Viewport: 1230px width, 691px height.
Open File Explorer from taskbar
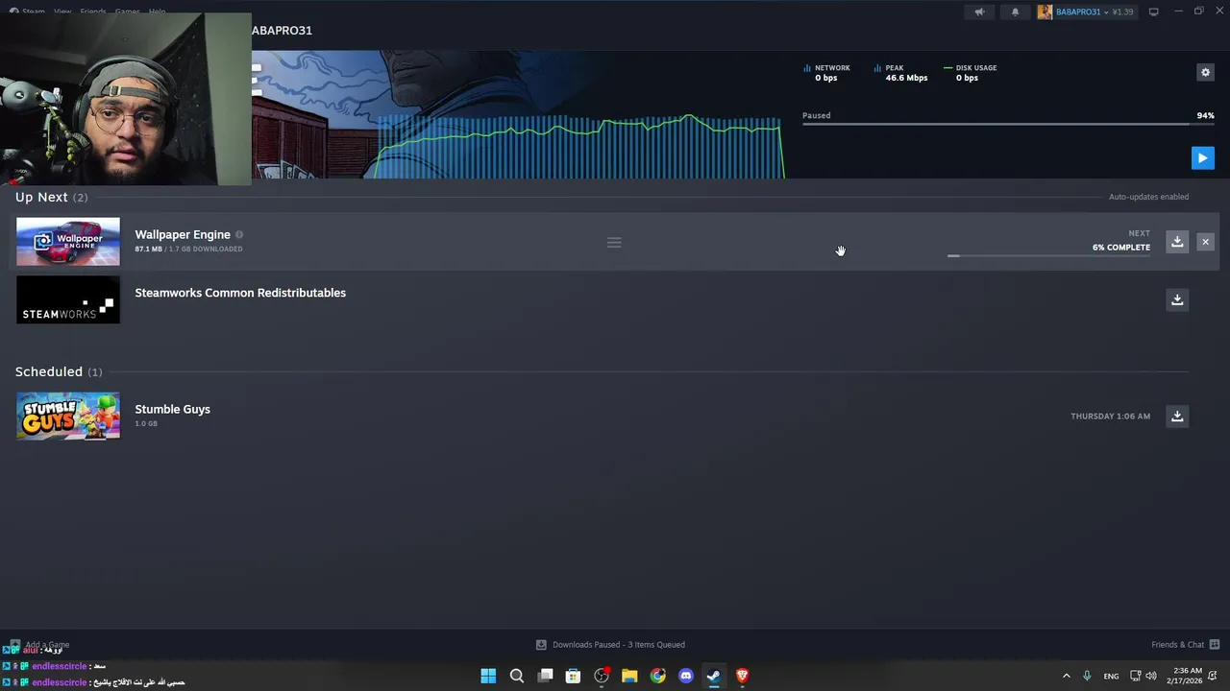(x=629, y=676)
